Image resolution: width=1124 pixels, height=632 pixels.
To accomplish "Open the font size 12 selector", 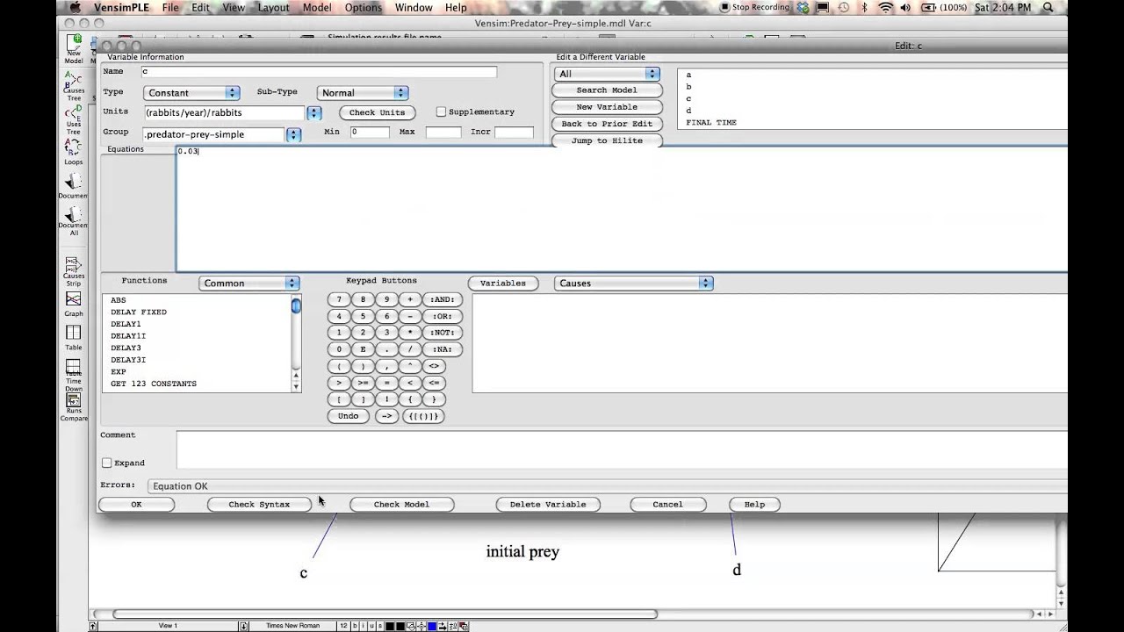I will tap(343, 626).
